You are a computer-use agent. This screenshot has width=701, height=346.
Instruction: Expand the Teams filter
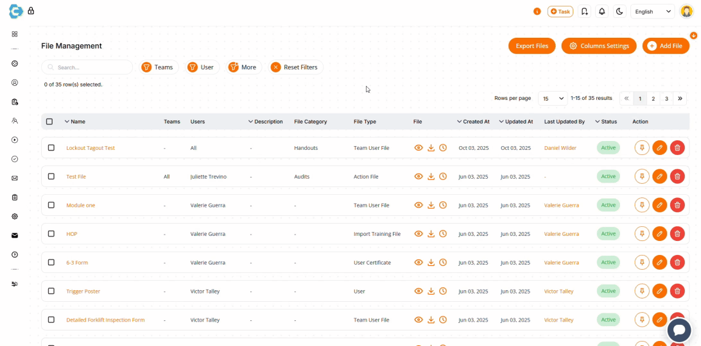point(158,67)
